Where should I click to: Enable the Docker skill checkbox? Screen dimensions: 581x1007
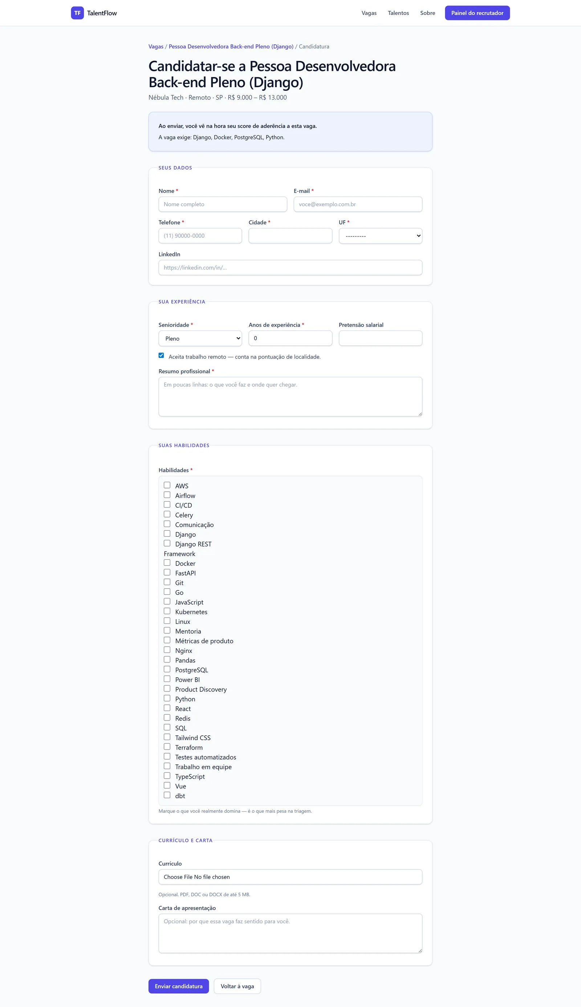[x=167, y=563]
